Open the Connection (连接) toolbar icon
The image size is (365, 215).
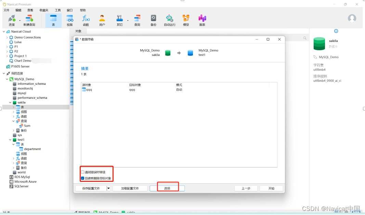tap(12, 21)
